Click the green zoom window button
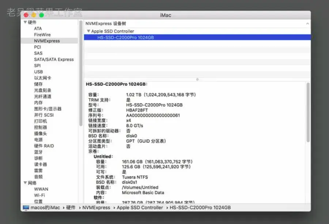 coord(42,15)
